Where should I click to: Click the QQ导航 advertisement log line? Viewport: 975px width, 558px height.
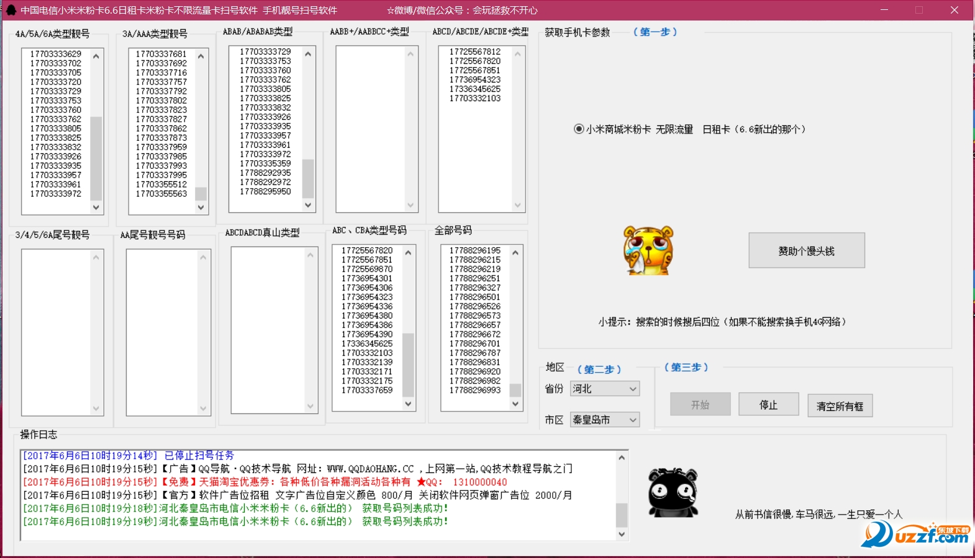[x=297, y=469]
